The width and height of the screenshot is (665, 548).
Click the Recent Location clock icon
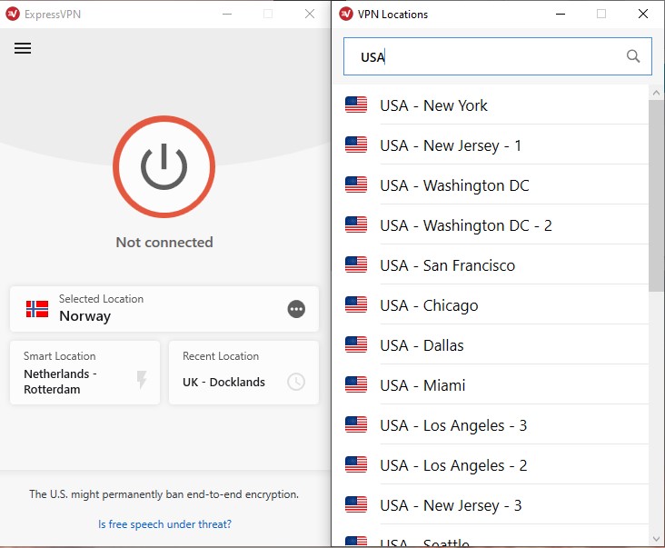coord(296,382)
